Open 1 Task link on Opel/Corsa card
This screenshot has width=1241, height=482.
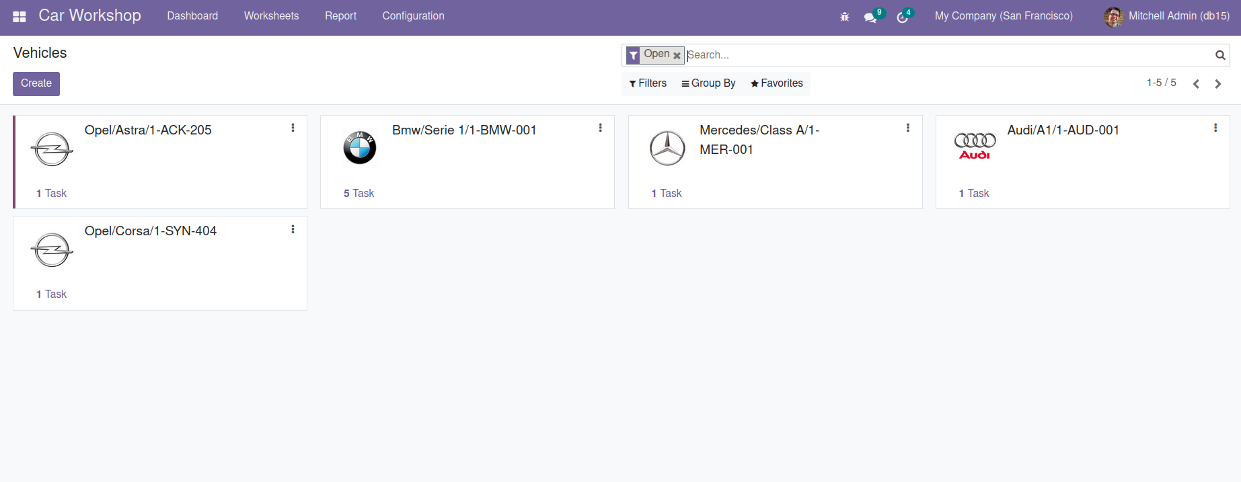[51, 294]
